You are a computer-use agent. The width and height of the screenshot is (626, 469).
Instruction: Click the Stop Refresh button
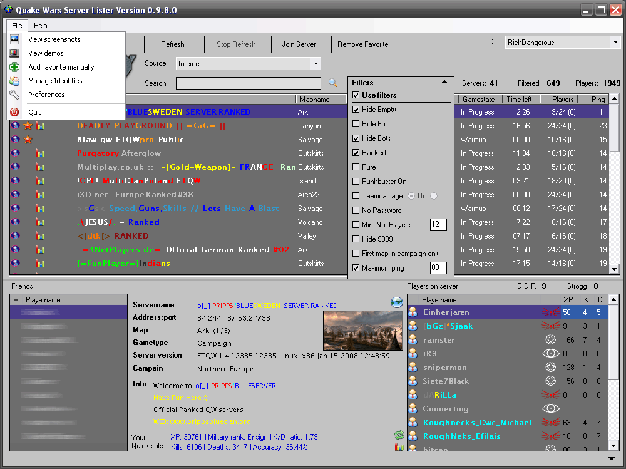pyautogui.click(x=235, y=44)
